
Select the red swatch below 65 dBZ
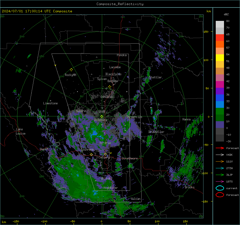click(220, 38)
